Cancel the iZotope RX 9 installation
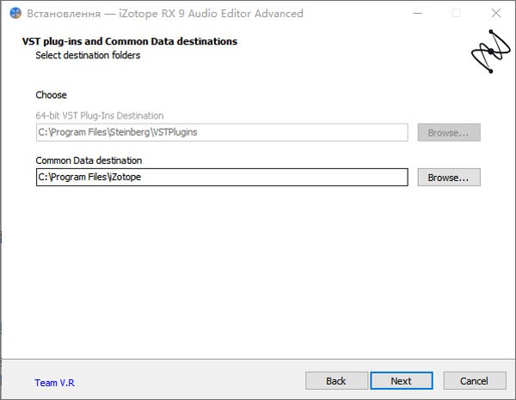The height and width of the screenshot is (400, 516). (x=474, y=380)
